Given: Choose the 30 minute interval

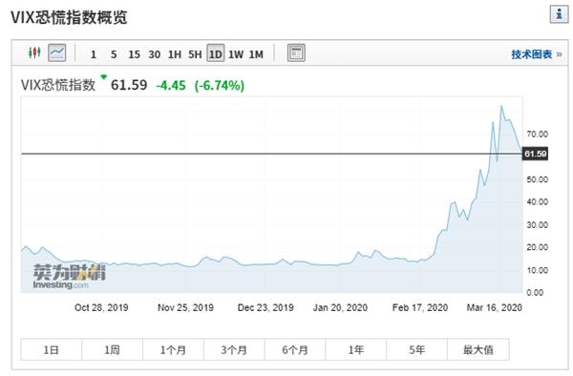Looking at the screenshot, I should 154,54.
